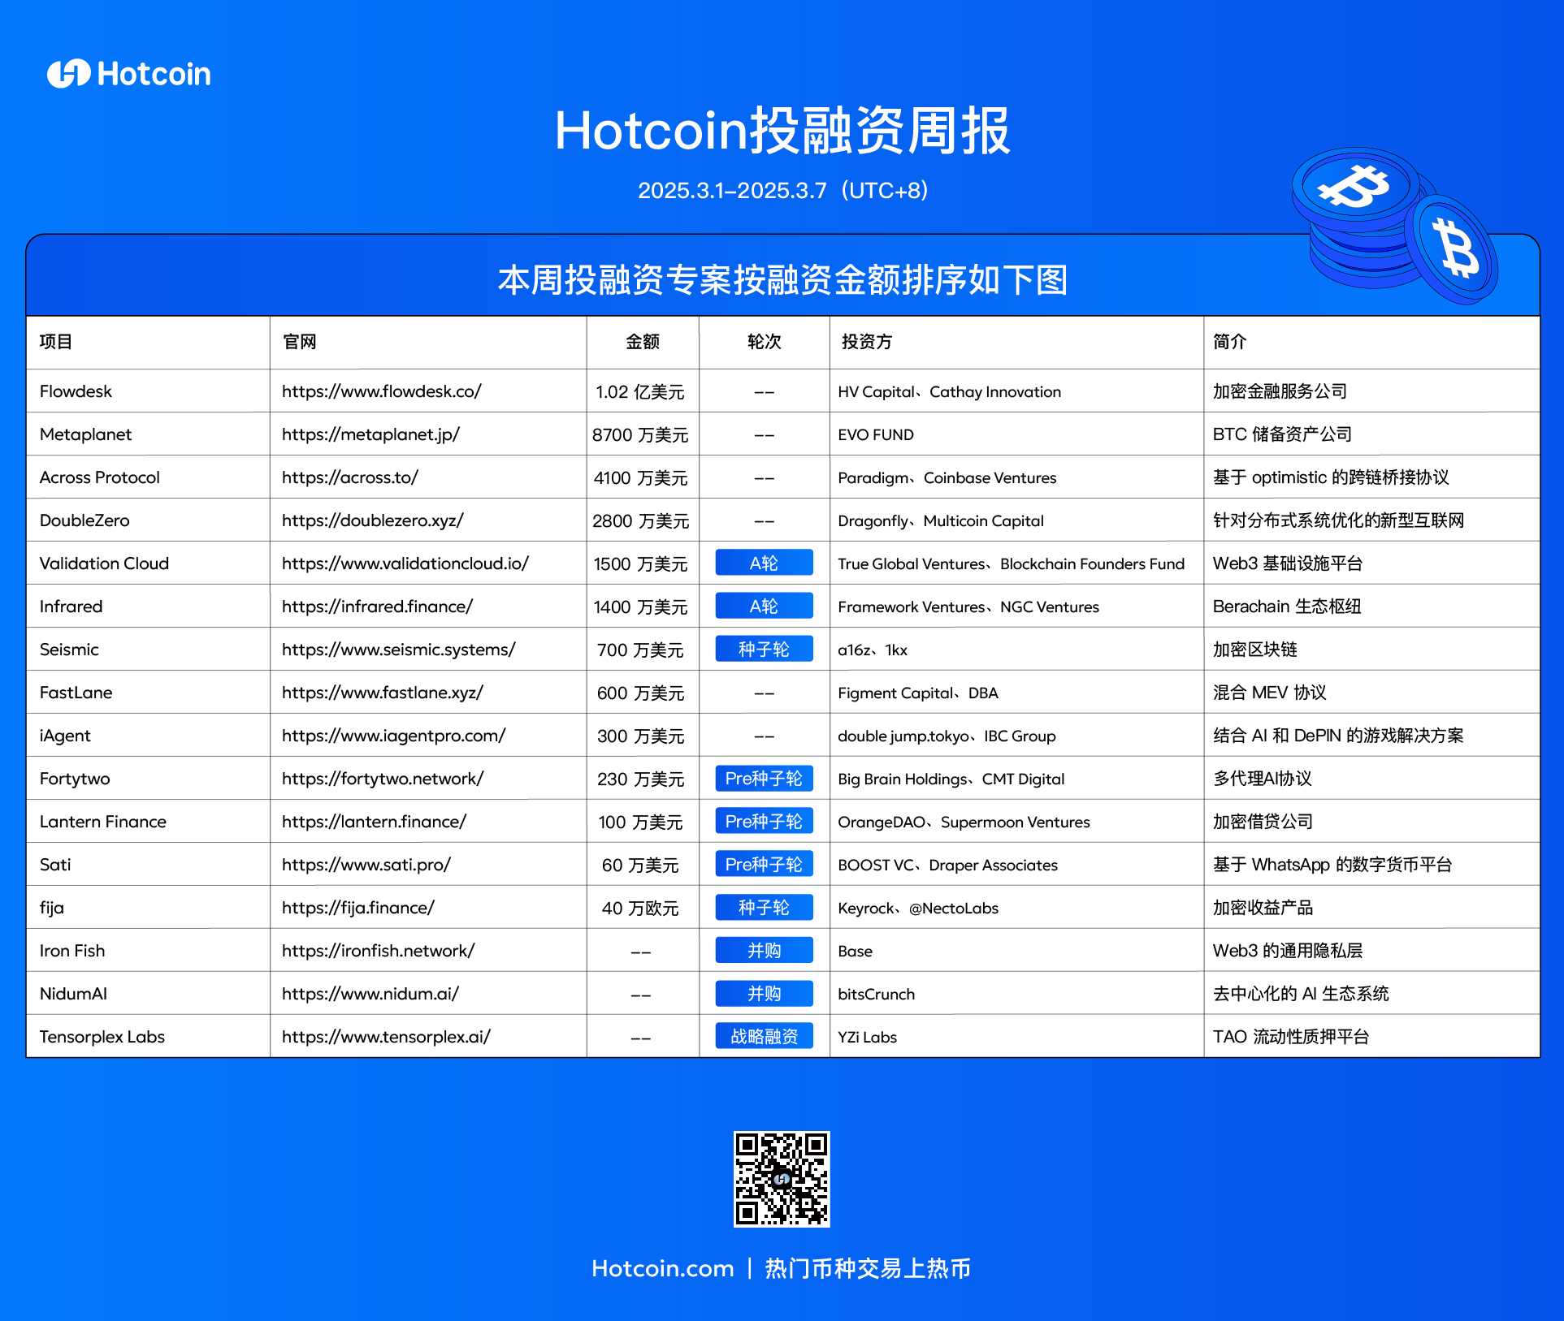Click the Bitcoin coin stack illustration

point(1395,225)
